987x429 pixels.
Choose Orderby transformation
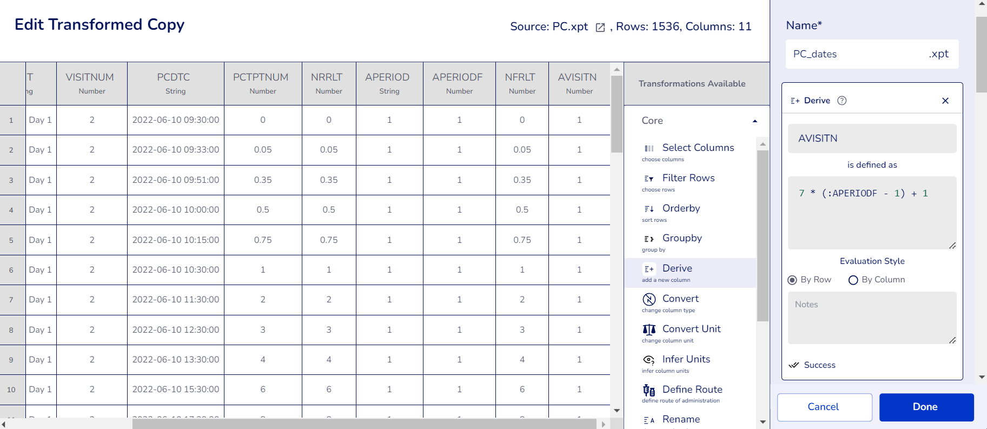coord(690,213)
